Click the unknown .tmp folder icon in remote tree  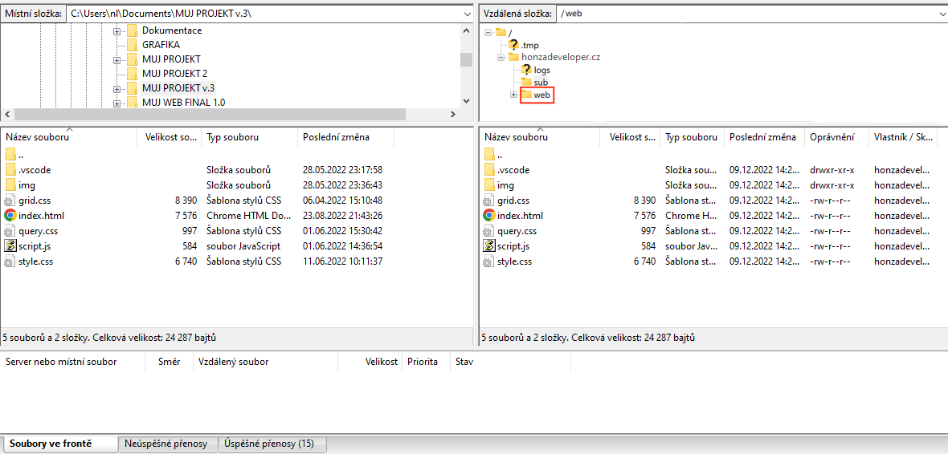(514, 45)
